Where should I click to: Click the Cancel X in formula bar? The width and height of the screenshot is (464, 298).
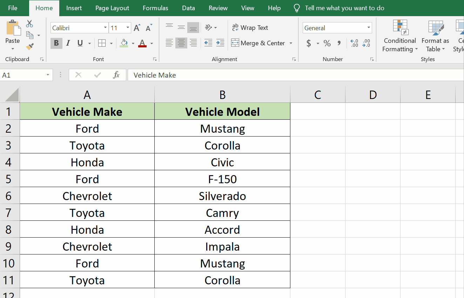[78, 75]
